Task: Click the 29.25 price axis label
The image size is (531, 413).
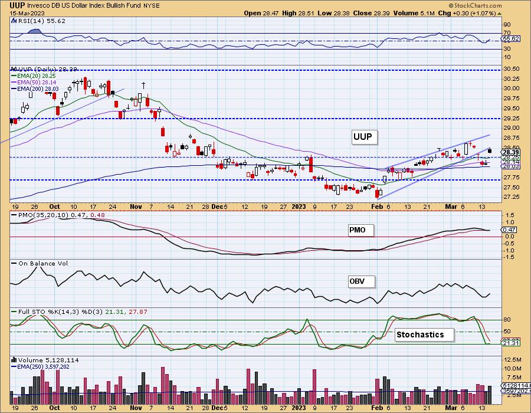Action: (512, 119)
